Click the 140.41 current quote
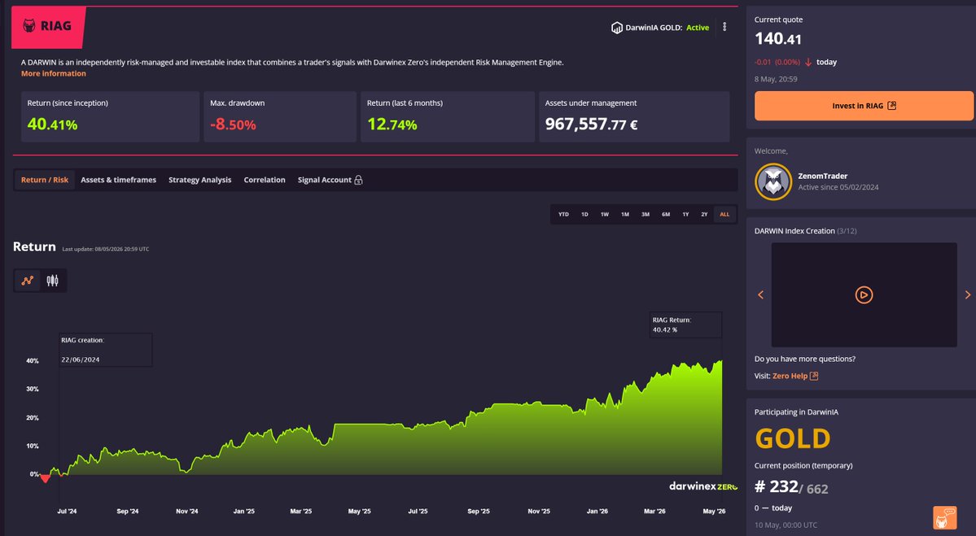Image resolution: width=976 pixels, height=536 pixels. pyautogui.click(x=778, y=38)
